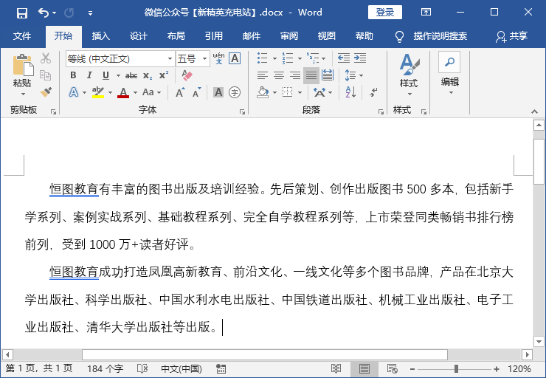Click the phonetic guide wén icon

tap(218, 58)
